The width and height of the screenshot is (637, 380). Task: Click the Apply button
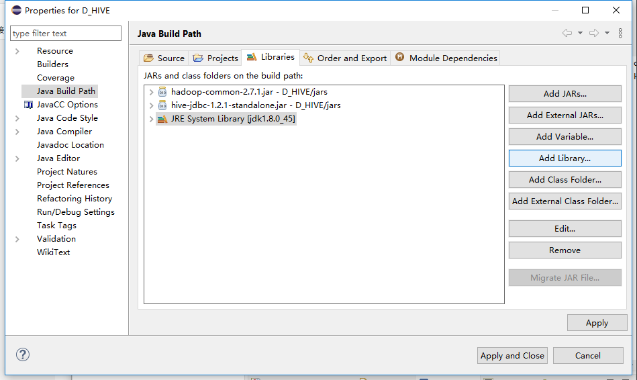[597, 323]
